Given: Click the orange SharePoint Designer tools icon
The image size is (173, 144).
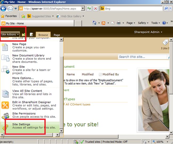Looking at the screenshot, I should [5, 105].
